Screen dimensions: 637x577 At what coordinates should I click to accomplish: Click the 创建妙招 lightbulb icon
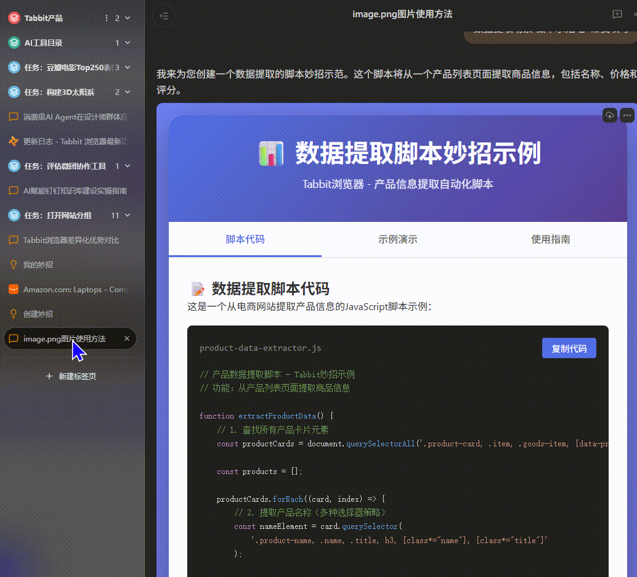[x=14, y=314]
